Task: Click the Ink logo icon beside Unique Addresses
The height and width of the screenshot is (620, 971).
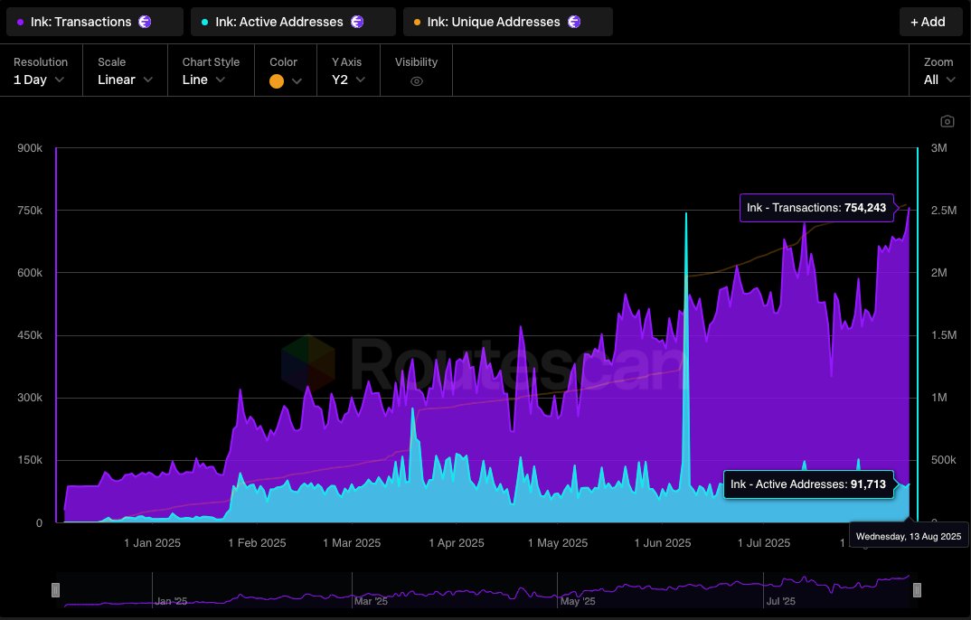Action: tap(574, 22)
